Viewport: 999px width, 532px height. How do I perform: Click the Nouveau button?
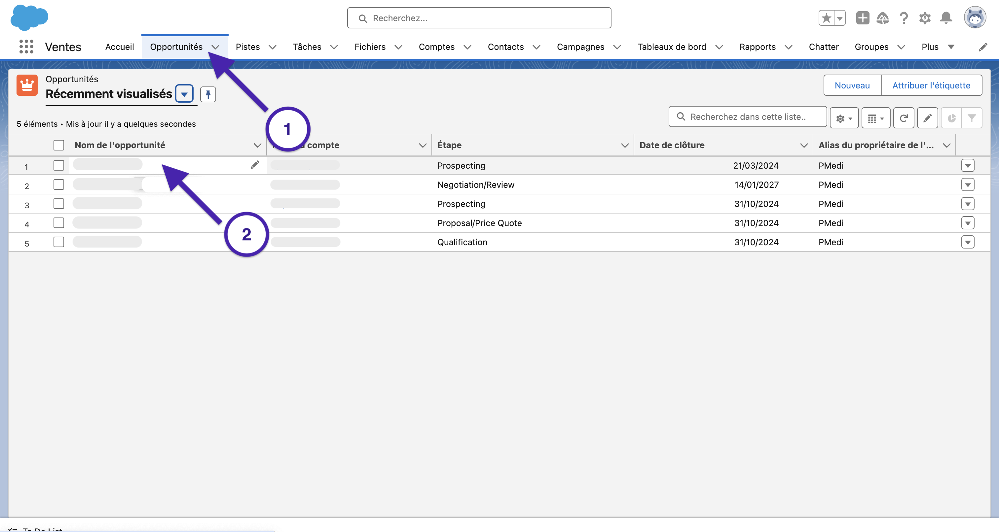pyautogui.click(x=852, y=85)
